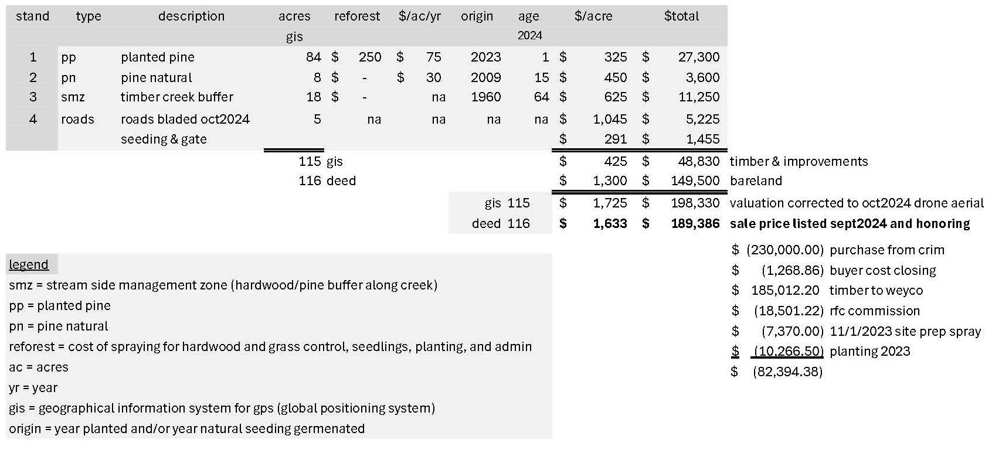Select the 'planted pine' description cell
The height and width of the screenshot is (453, 992).
158,57
